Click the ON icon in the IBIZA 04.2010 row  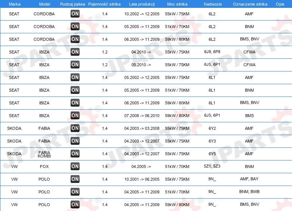(75, 52)
